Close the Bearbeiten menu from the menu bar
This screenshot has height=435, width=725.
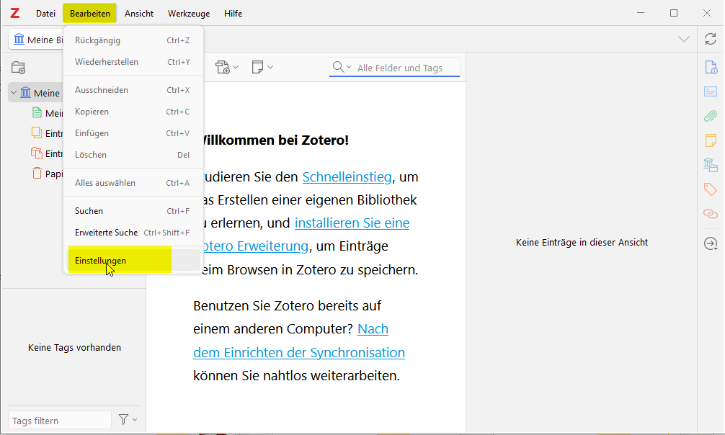point(89,14)
